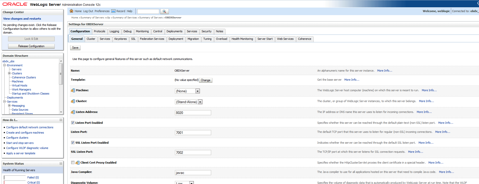
Task: Click the Domain Structure scroll-up arrow
Action: coord(61,61)
